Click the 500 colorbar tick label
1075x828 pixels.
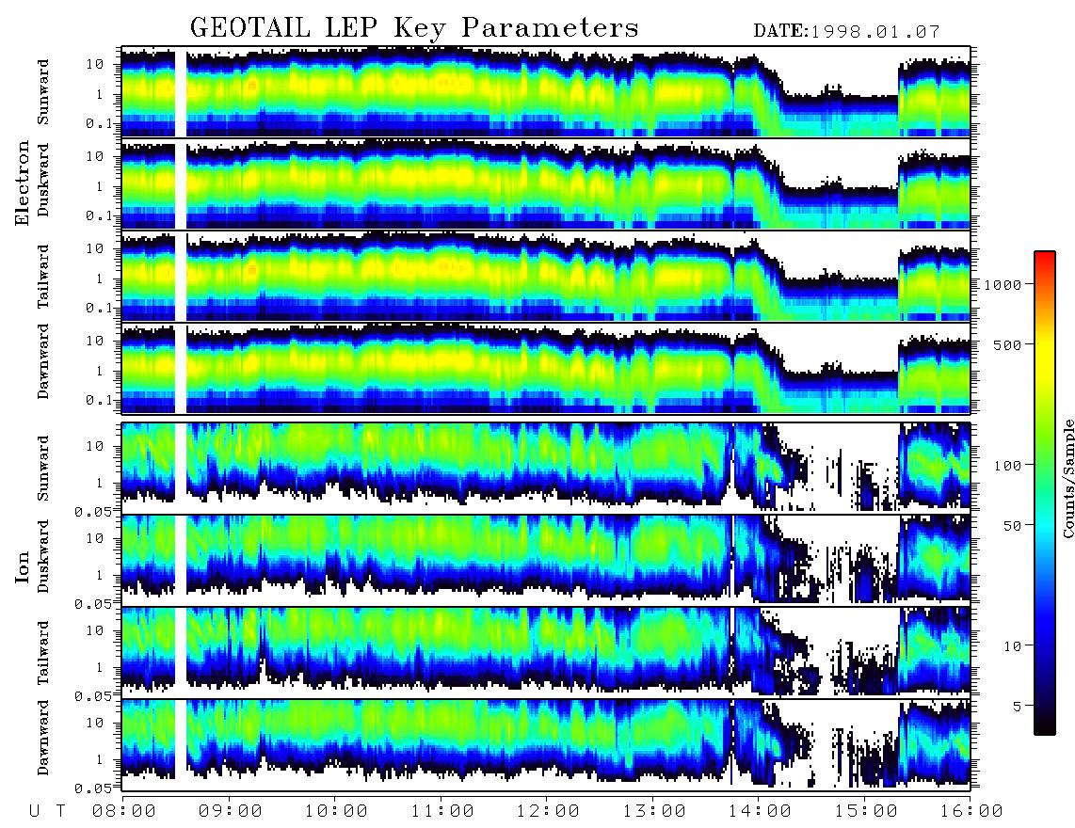coord(1007,344)
